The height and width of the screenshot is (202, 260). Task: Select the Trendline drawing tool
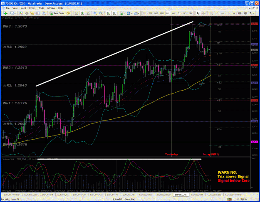[217, 13]
